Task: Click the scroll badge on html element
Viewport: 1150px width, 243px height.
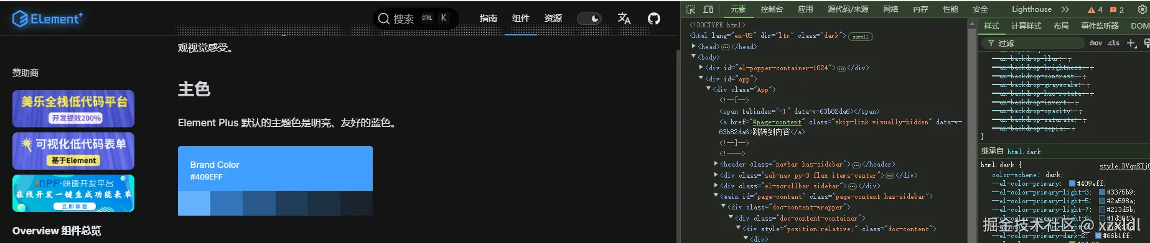Action: pos(861,37)
